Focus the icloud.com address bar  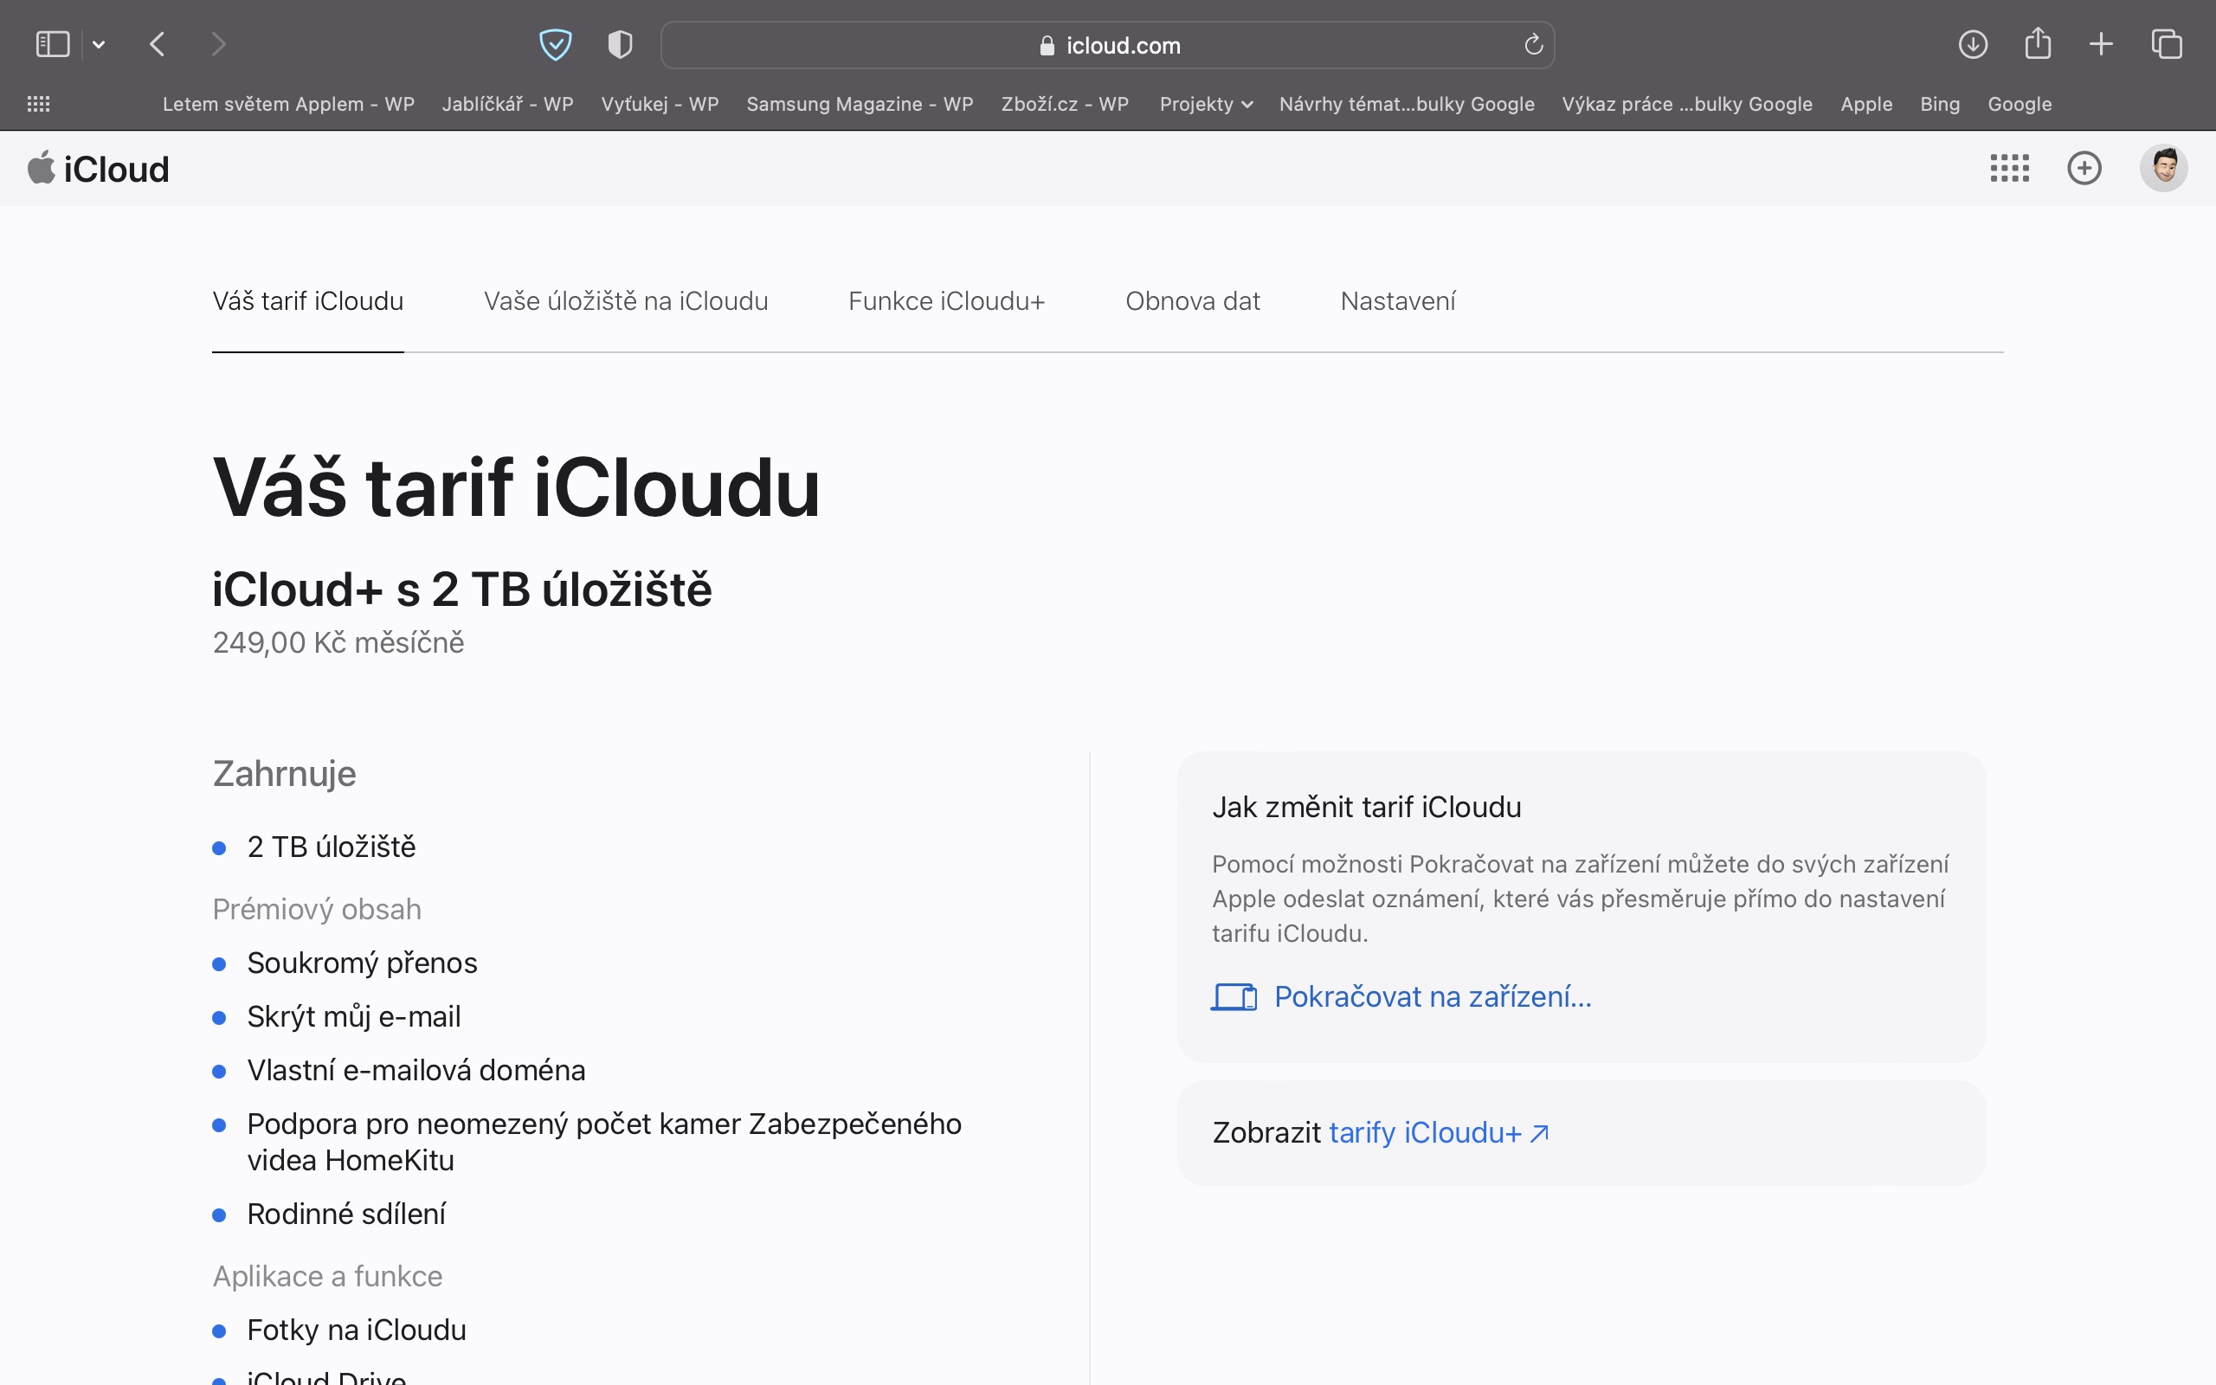[1108, 45]
